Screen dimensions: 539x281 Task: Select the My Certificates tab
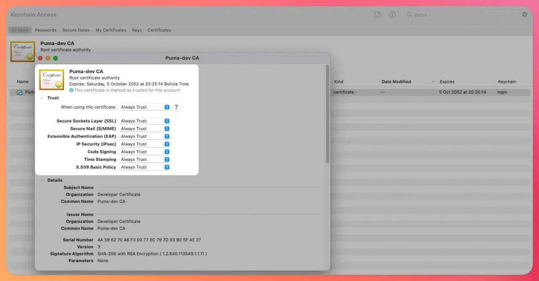(x=111, y=30)
